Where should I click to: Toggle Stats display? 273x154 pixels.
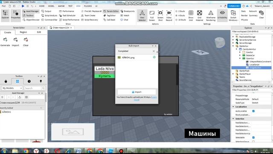pos(244,11)
